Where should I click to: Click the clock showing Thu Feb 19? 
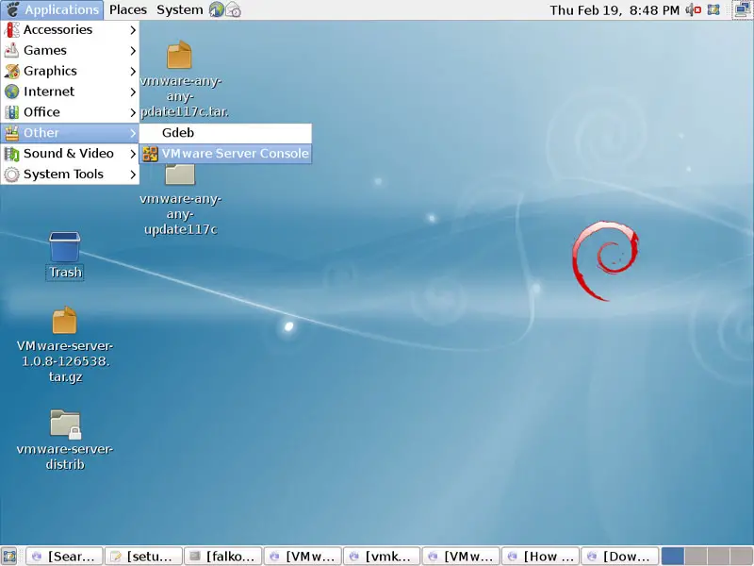[615, 10]
